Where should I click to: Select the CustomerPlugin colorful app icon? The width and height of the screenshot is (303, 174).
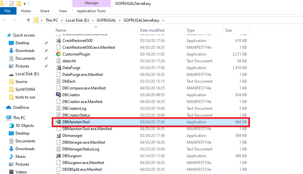59,54
